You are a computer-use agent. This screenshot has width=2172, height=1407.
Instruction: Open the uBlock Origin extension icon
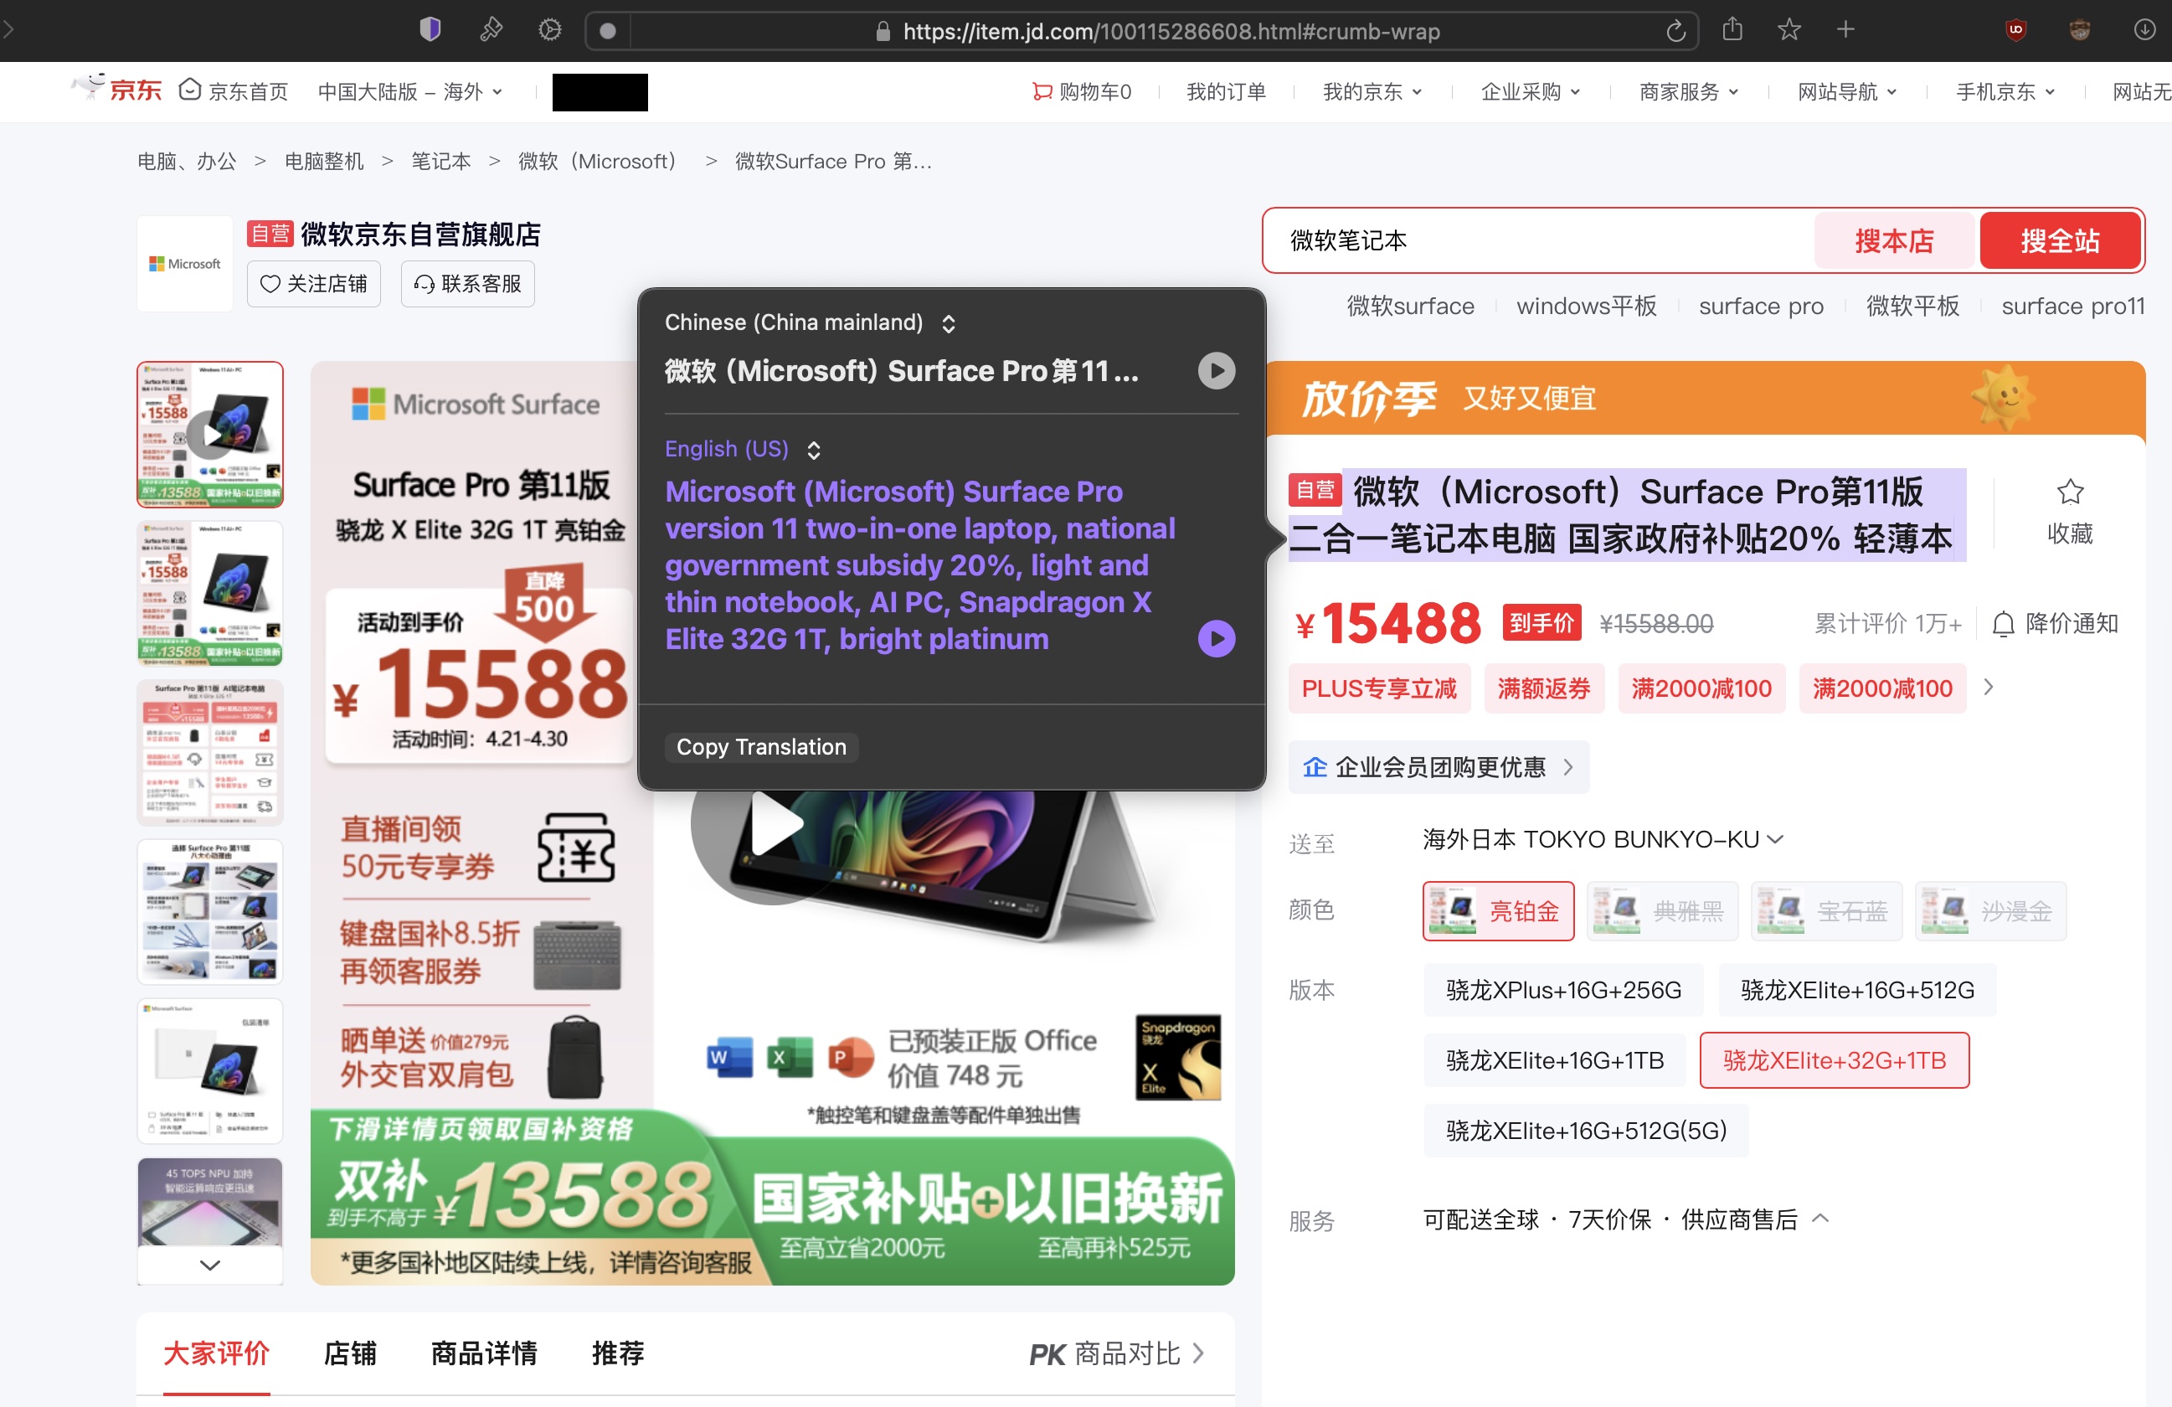[x=2016, y=30]
